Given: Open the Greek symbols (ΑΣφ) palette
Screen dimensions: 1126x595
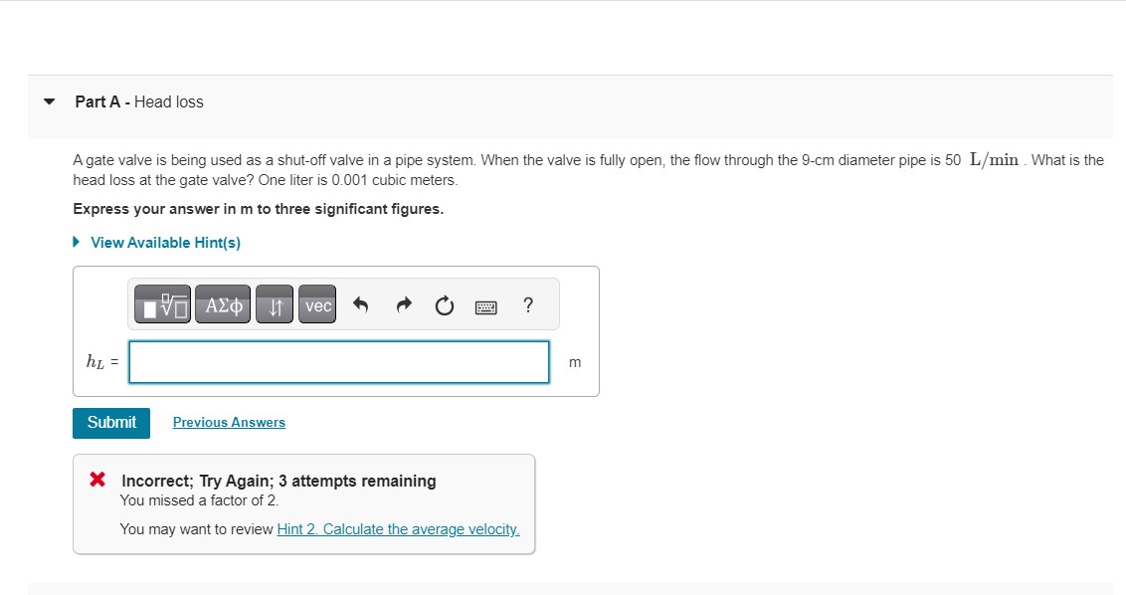Looking at the screenshot, I should (x=222, y=305).
